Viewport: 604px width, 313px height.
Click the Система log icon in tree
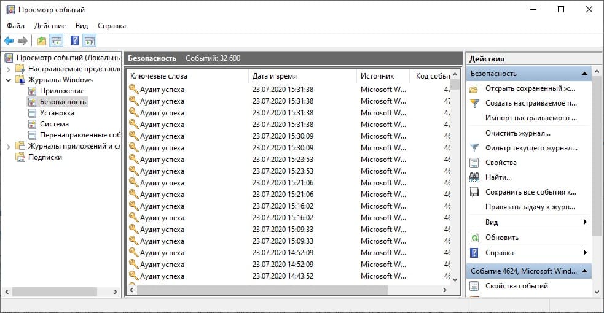coord(33,124)
